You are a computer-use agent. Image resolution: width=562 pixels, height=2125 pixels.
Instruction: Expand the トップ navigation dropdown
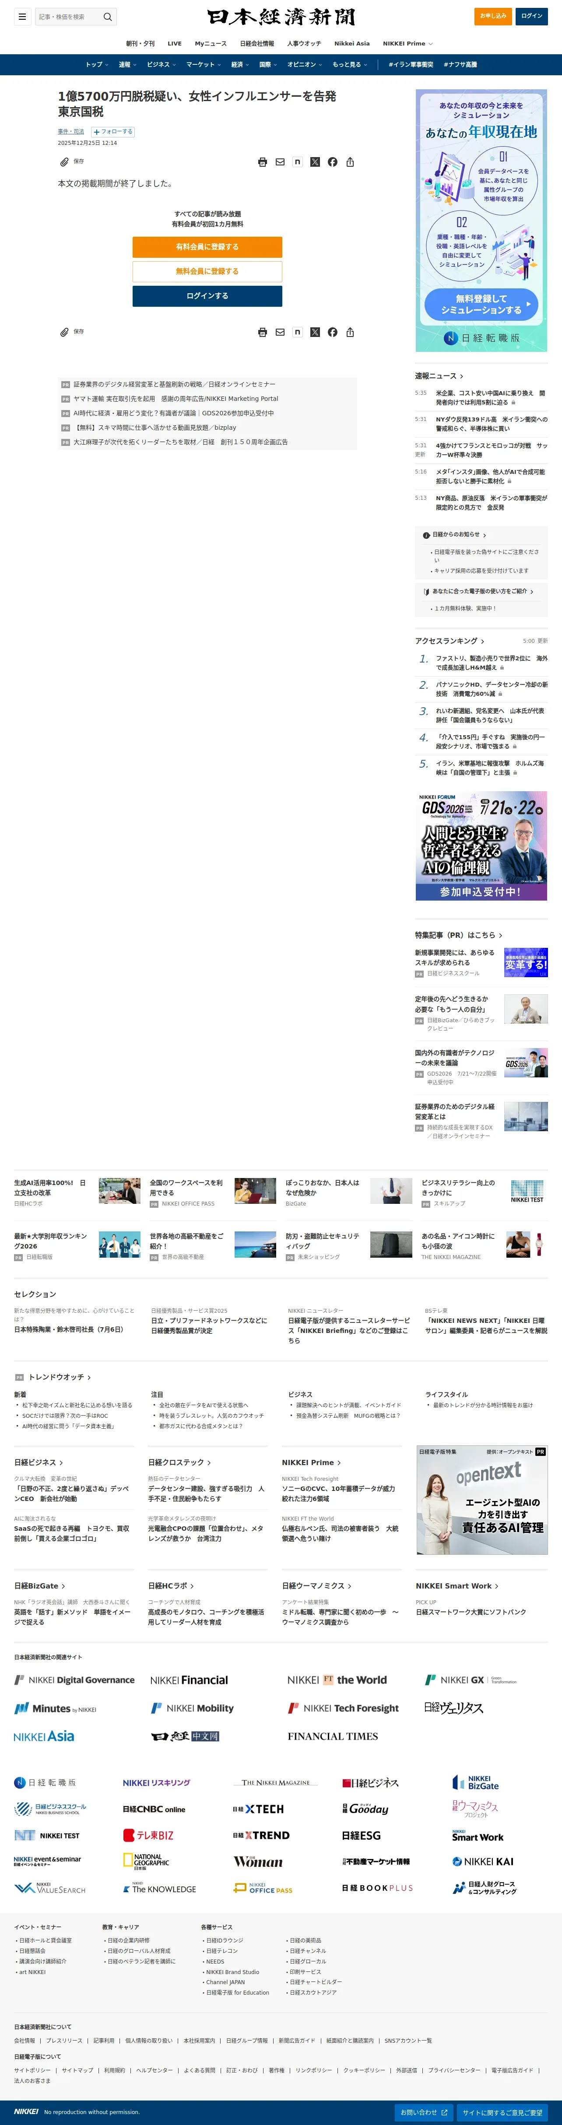97,64
